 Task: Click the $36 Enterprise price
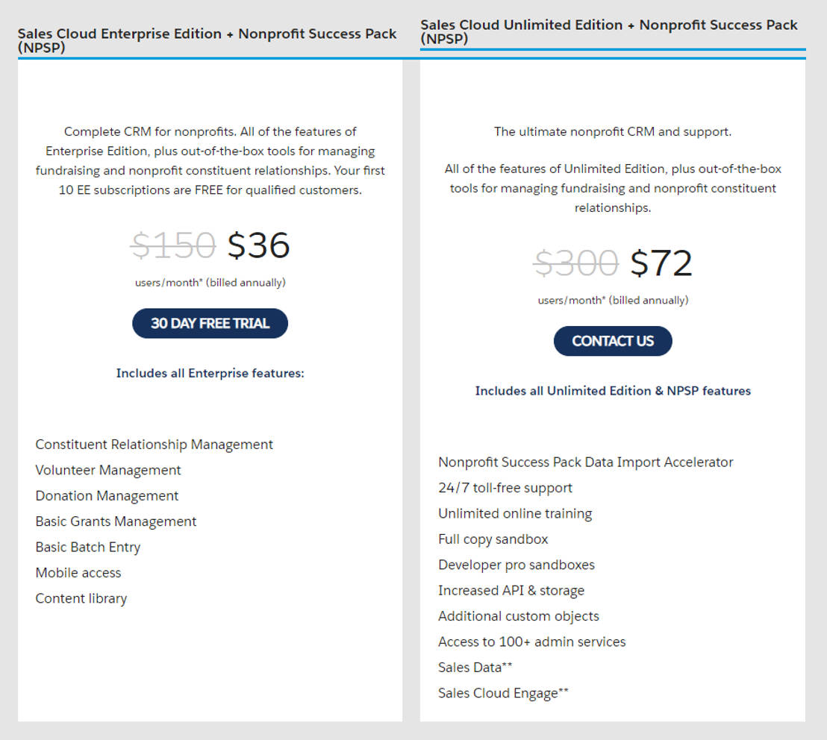[258, 245]
